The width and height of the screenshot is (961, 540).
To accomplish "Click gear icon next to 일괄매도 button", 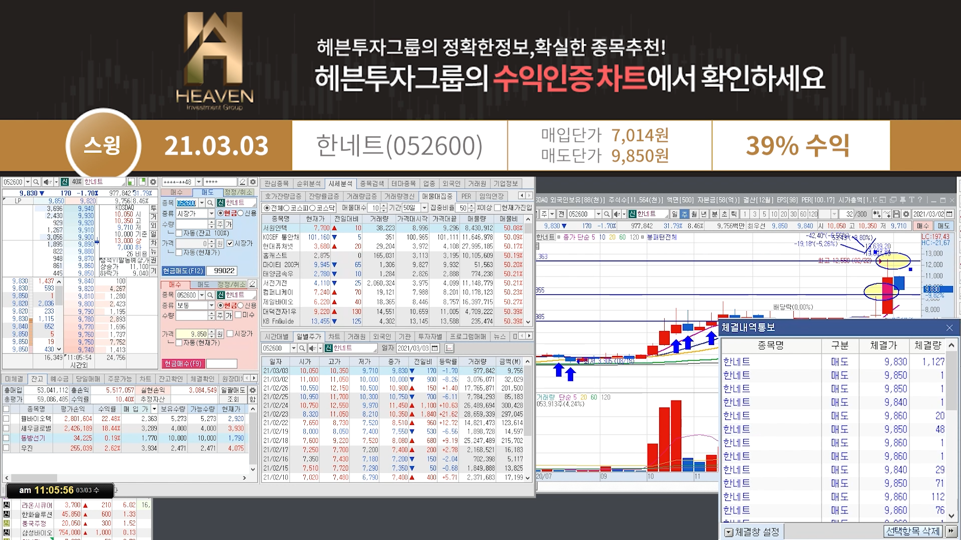I will (253, 390).
